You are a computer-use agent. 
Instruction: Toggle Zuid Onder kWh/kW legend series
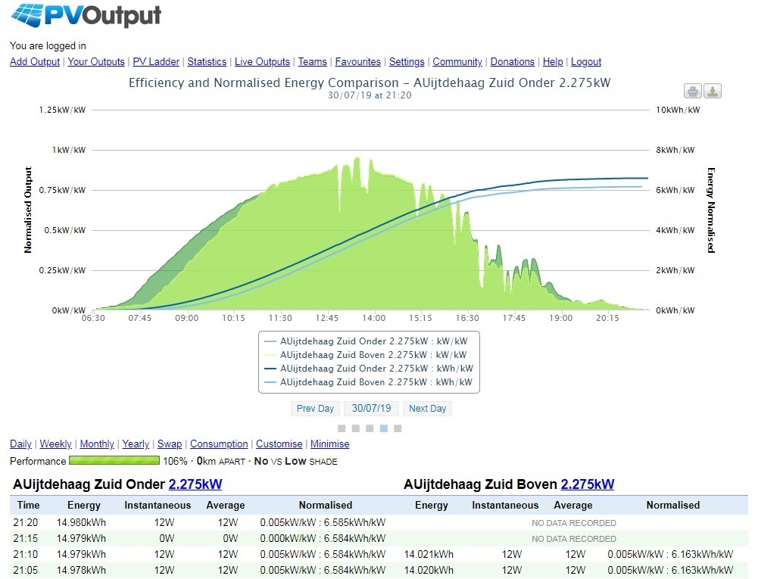[369, 369]
